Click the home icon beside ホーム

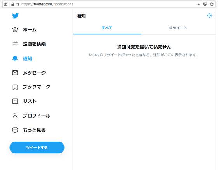tap(15, 29)
